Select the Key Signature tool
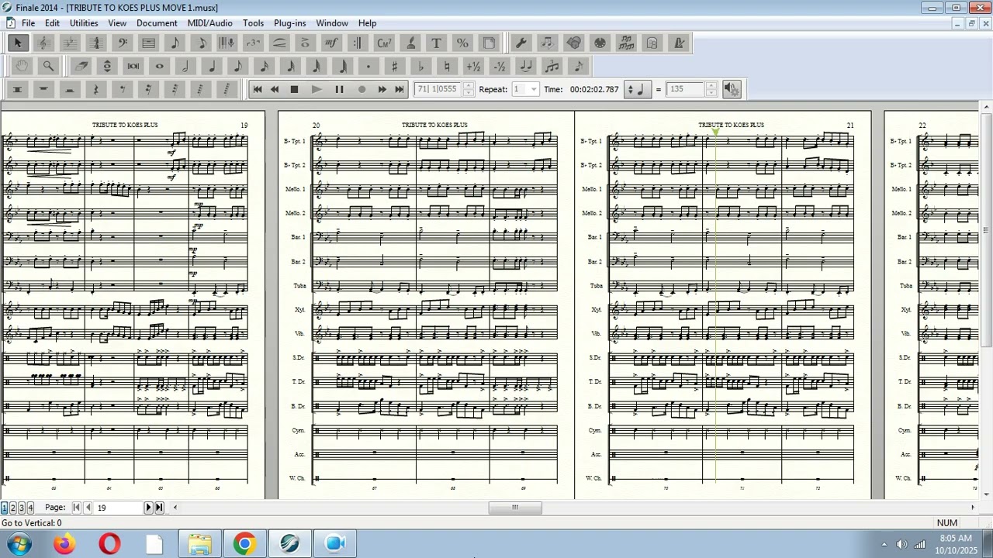Screen dimensions: 993x558 [70, 43]
